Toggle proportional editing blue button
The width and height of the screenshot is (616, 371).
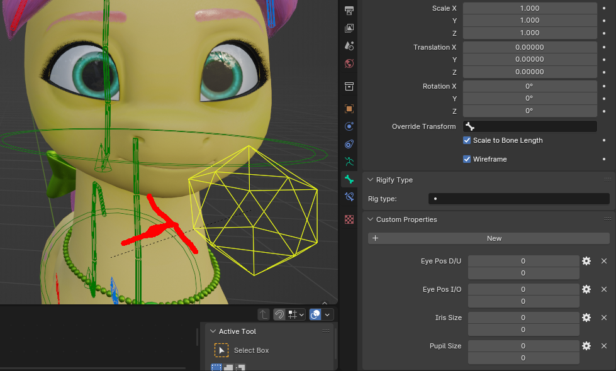pos(315,314)
